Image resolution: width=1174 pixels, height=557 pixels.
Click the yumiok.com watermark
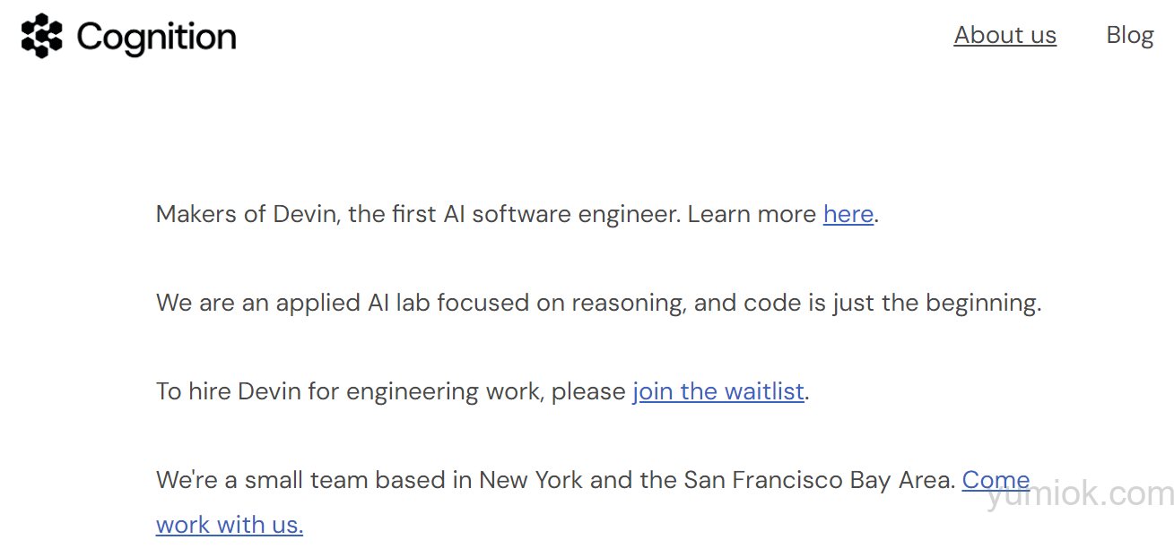1079,494
